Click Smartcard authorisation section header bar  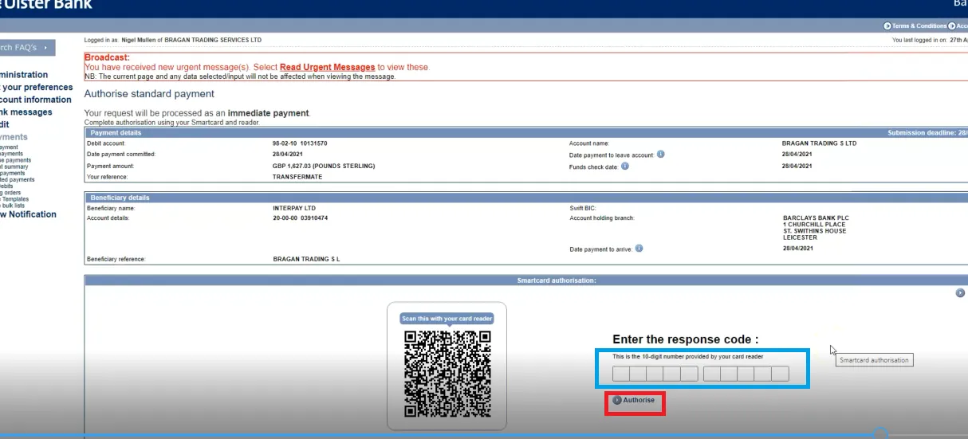pyautogui.click(x=526, y=280)
